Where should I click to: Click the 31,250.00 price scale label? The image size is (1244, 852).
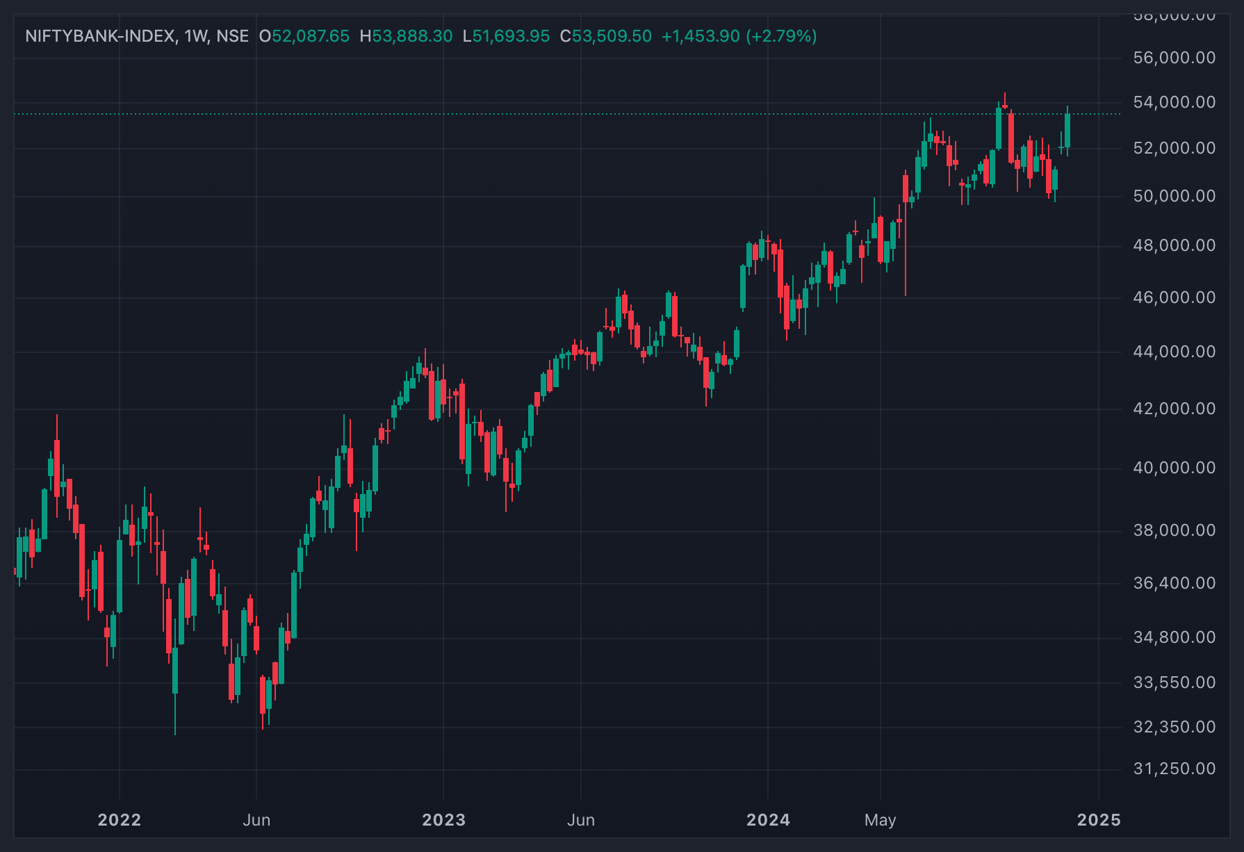(1175, 769)
